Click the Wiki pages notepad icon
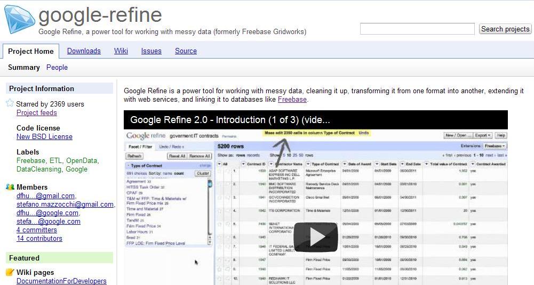The image size is (534, 285). click(x=10, y=272)
